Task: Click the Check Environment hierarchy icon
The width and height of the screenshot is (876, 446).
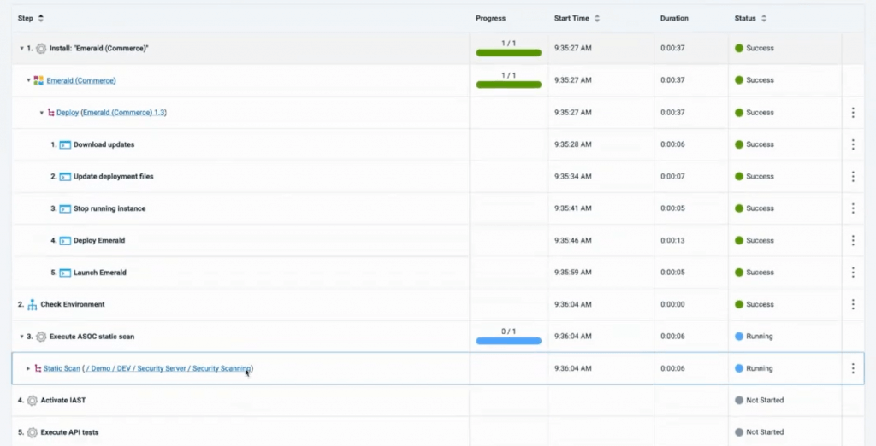Action: 33,304
